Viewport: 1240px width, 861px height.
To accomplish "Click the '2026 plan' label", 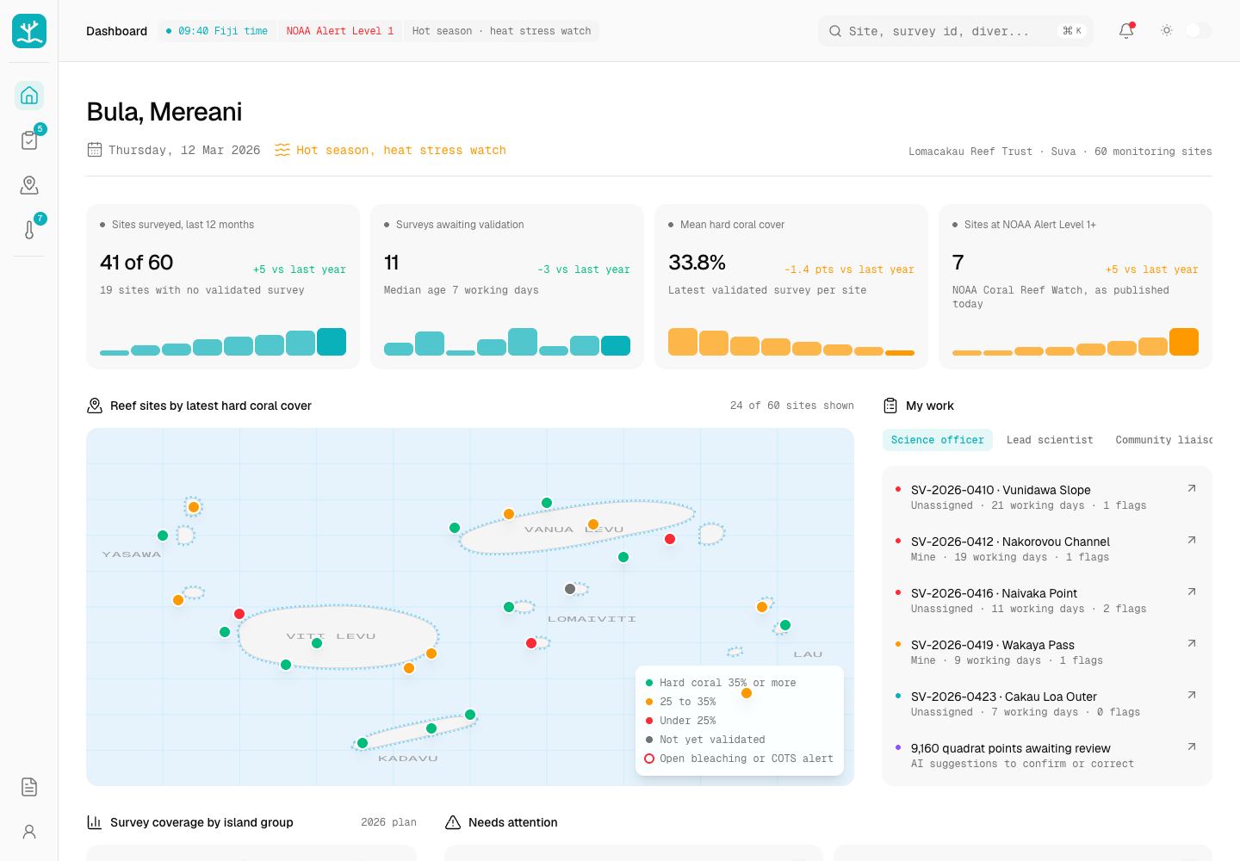I will (388, 822).
